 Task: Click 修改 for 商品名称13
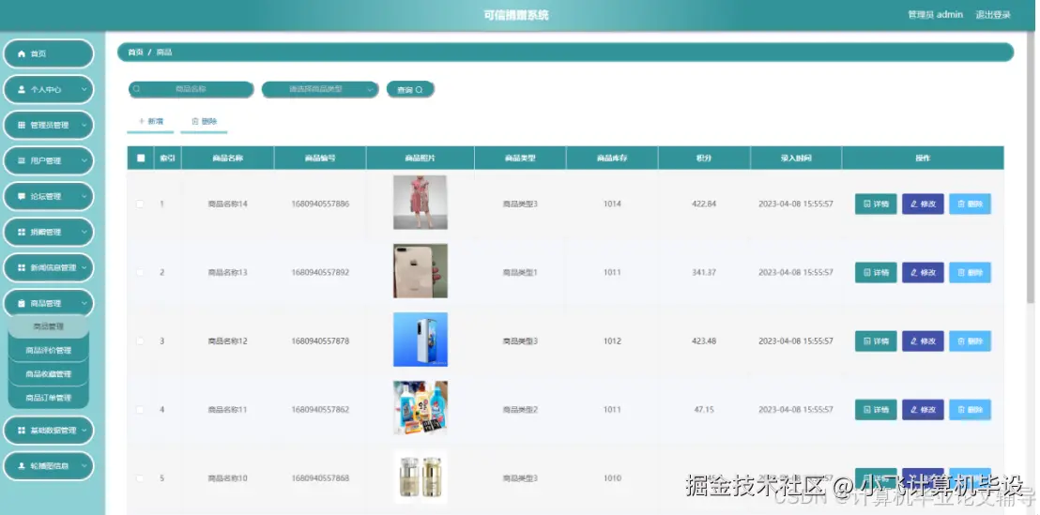pyautogui.click(x=923, y=272)
